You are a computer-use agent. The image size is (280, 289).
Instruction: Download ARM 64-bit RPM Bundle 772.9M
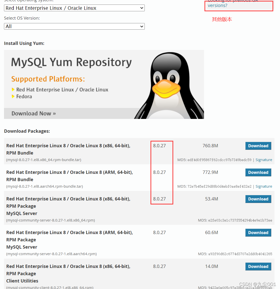click(x=258, y=172)
